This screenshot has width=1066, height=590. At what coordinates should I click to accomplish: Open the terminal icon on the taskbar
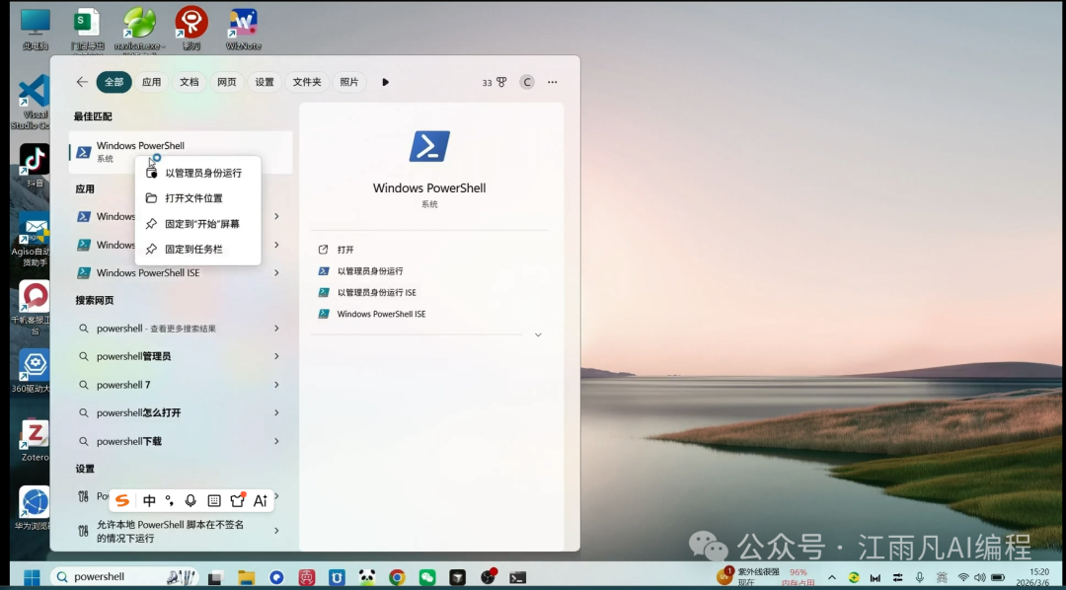coord(518,577)
